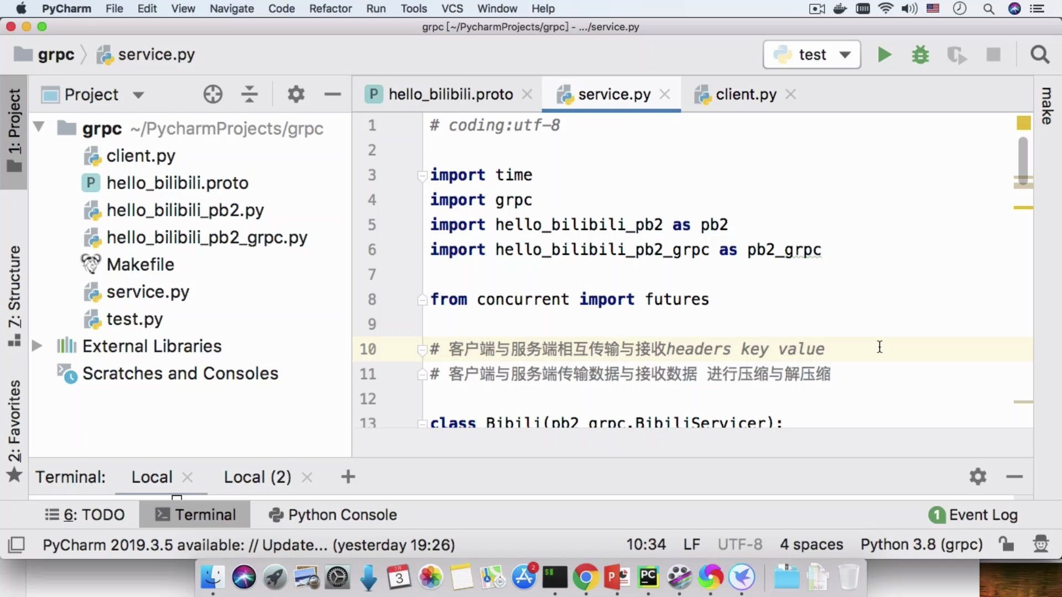Select opened file using the crosshair icon
This screenshot has height=597, width=1062.
tap(213, 94)
